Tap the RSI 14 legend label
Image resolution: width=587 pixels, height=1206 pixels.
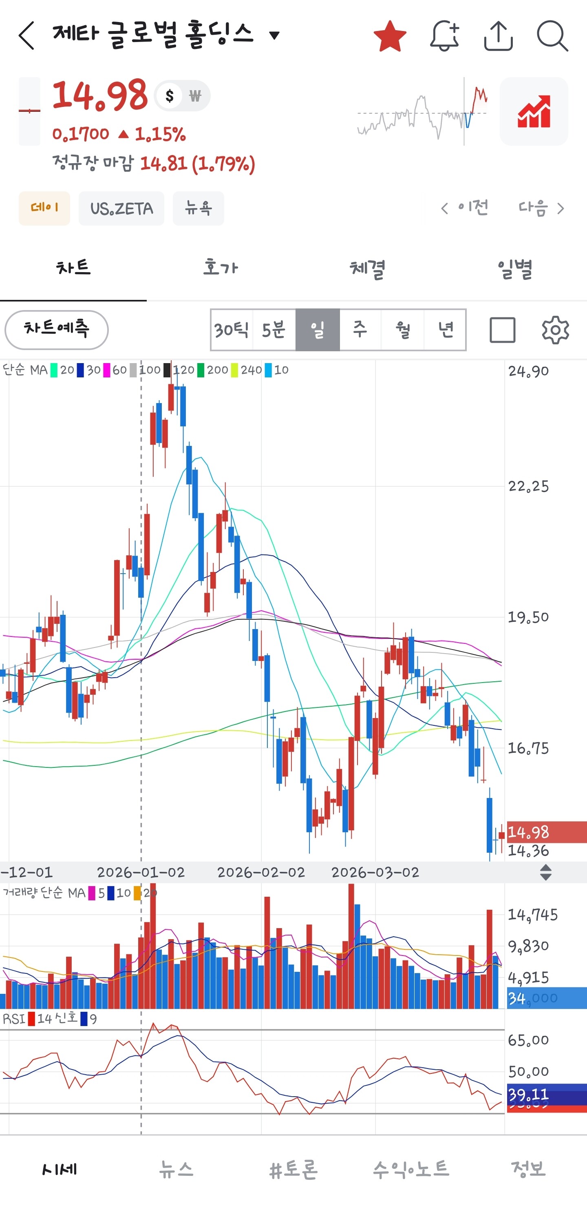pyautogui.click(x=27, y=1019)
